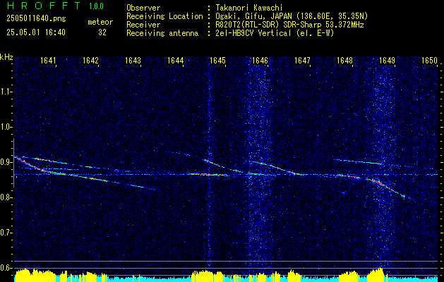The image size is (444, 282).
Task: Click the meteor label
Action: (100, 22)
